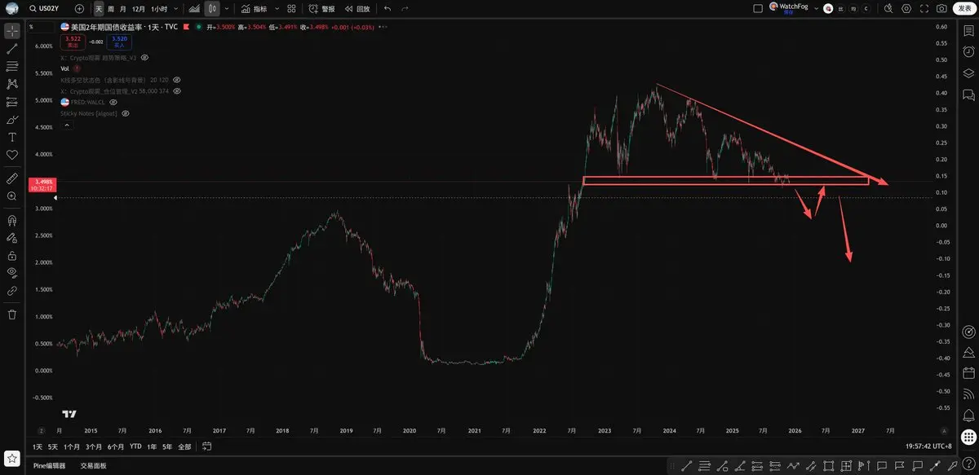
Task: Expand the interval dropdown arrow
Action: tap(175, 8)
